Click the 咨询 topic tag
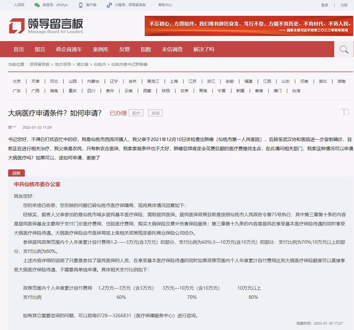 pos(155,113)
